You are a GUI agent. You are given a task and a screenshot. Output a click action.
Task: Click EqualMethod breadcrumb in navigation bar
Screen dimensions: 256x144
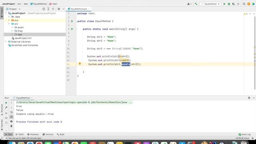click(39, 4)
